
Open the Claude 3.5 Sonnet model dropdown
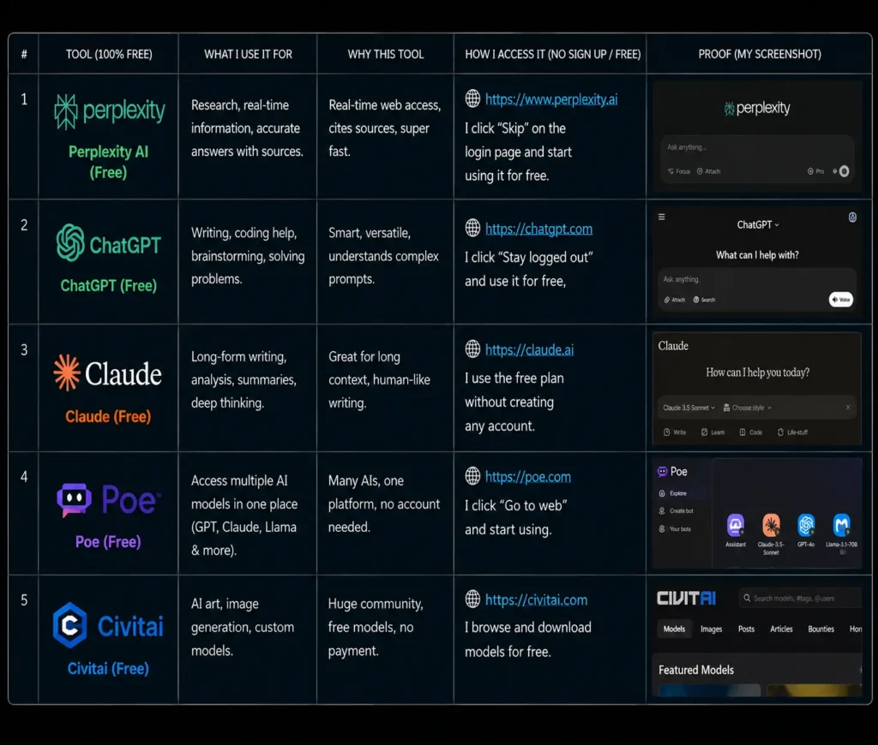(689, 408)
